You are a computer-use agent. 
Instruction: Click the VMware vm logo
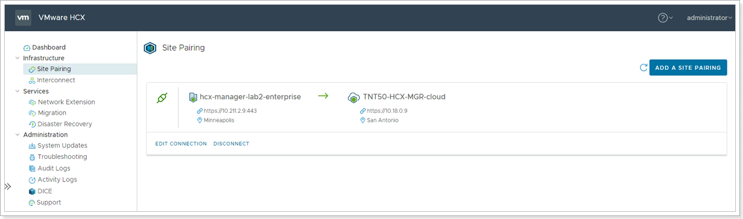click(23, 18)
